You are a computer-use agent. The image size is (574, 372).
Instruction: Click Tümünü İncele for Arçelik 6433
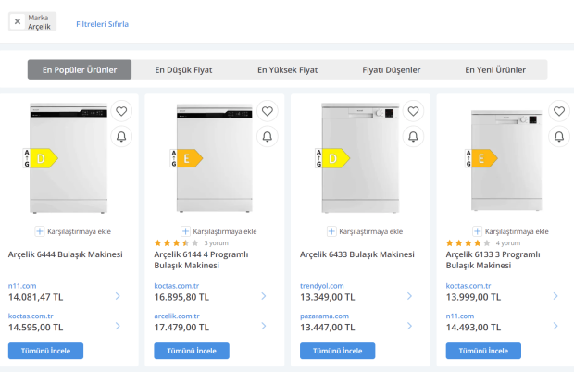click(x=338, y=351)
